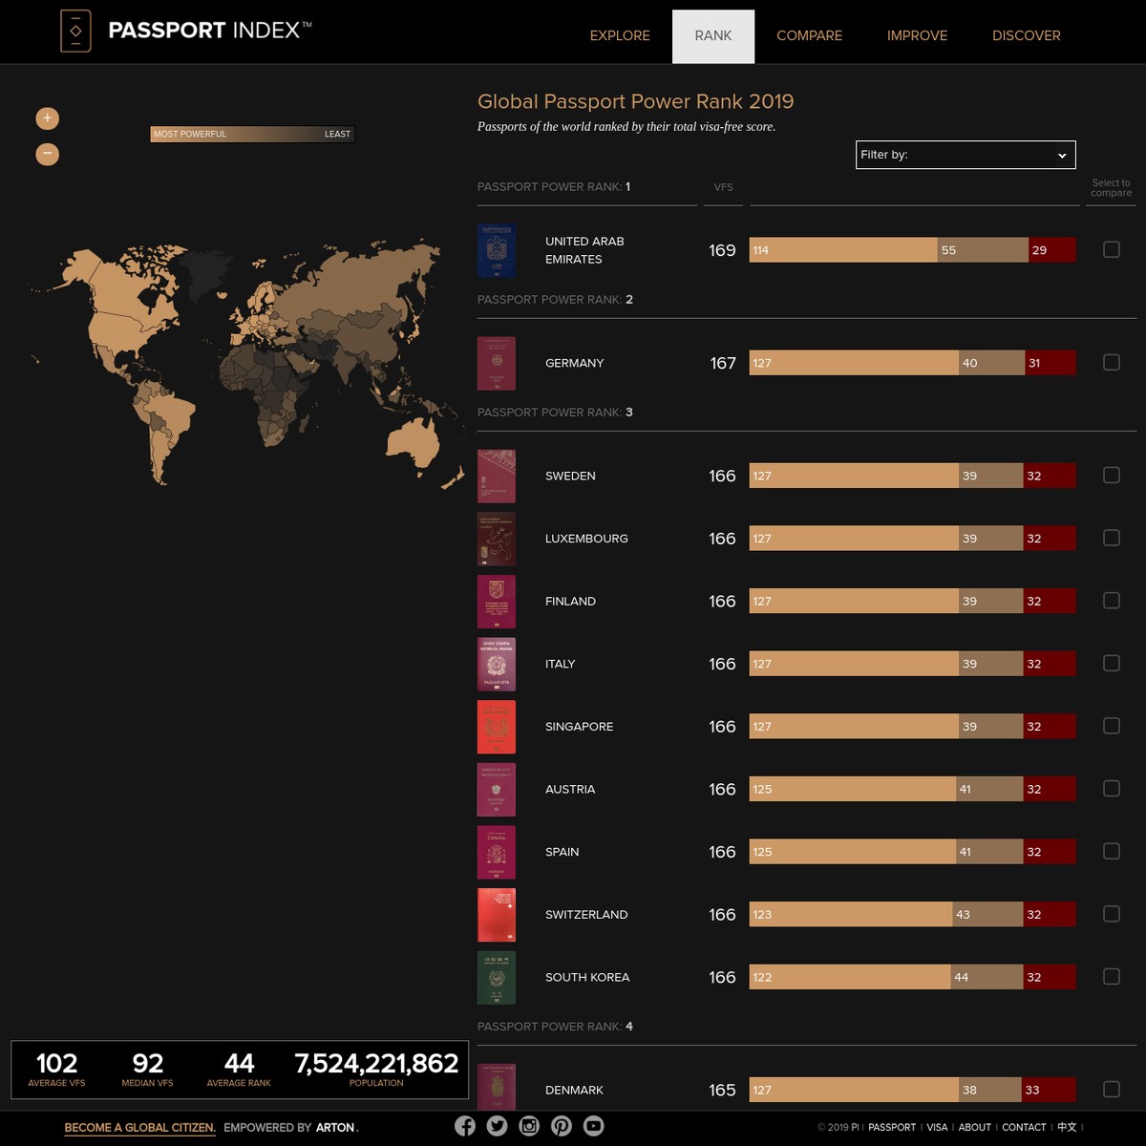1146x1146 pixels.
Task: Click the Sweden passport cover
Action: click(x=497, y=476)
